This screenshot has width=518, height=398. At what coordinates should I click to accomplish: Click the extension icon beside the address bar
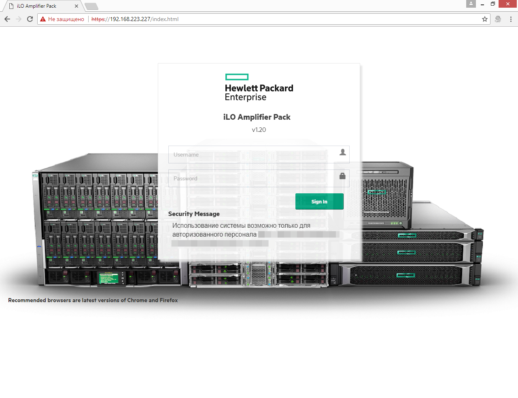(x=498, y=19)
